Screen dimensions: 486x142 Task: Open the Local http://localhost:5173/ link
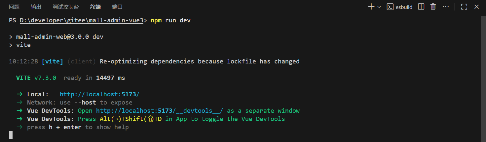point(99,94)
